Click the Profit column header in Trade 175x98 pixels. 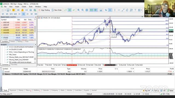point(172,69)
